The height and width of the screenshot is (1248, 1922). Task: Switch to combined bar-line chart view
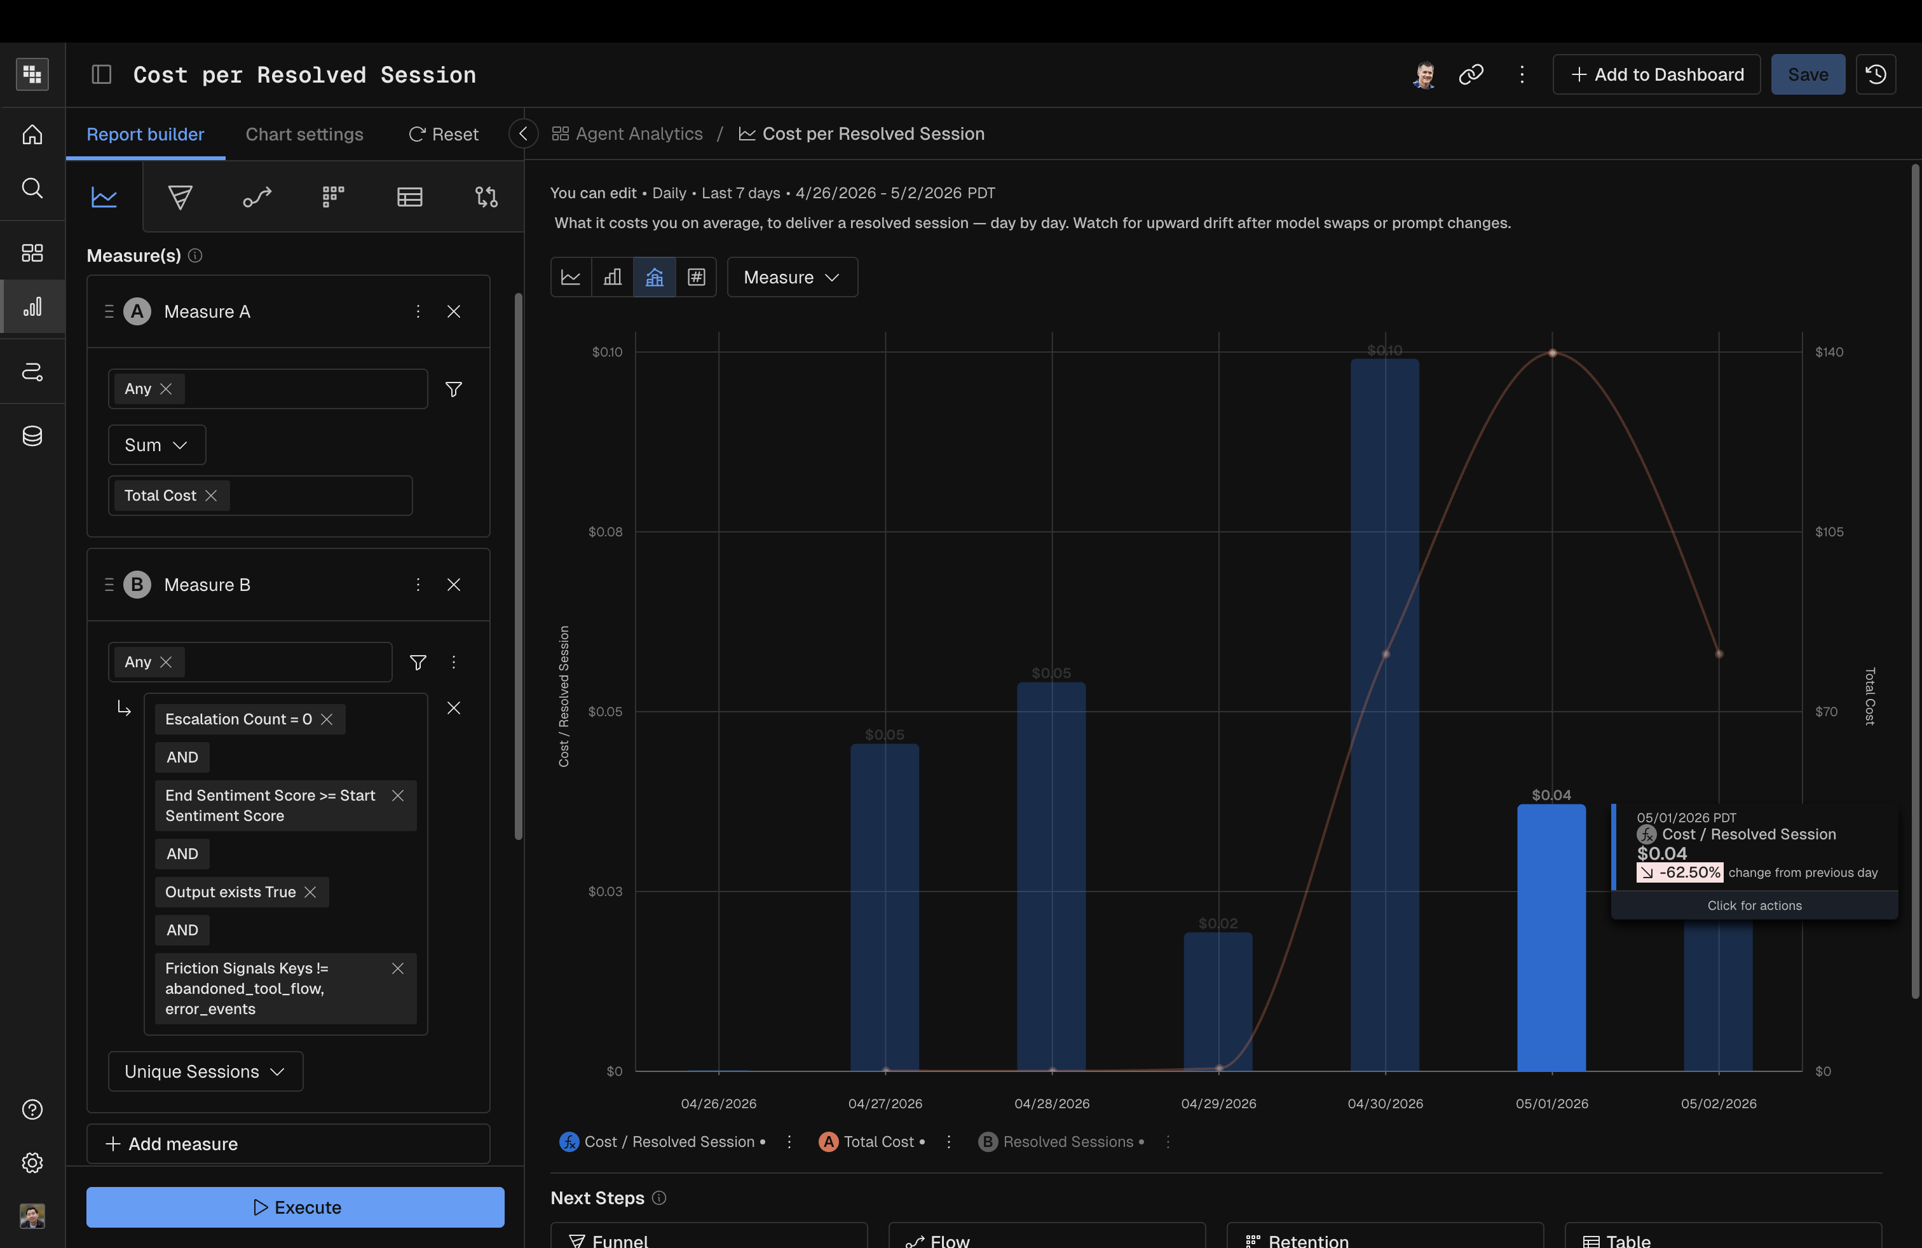[x=654, y=277]
